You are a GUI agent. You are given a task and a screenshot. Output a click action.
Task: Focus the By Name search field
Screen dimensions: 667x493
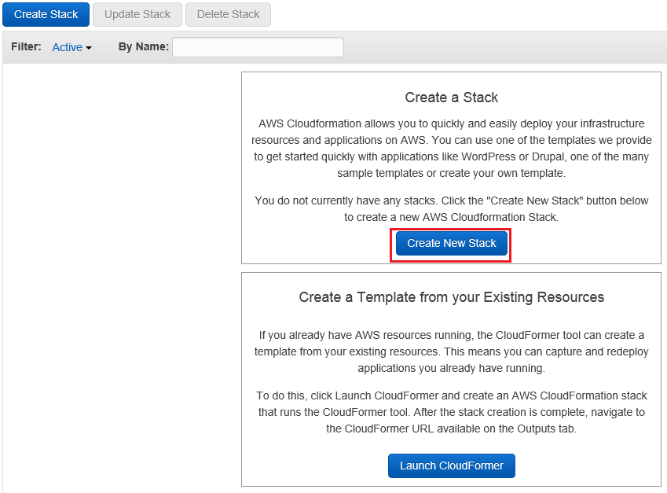point(258,47)
